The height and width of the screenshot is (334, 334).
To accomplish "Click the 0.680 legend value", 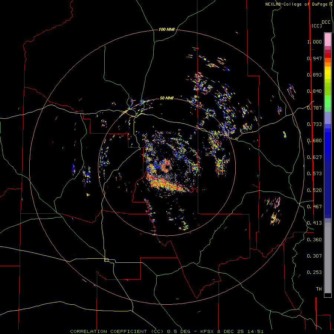I will pos(314,141).
